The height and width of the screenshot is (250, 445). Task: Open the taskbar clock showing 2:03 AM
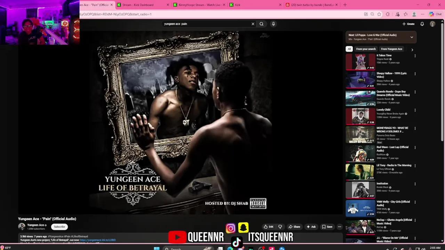coord(435,248)
